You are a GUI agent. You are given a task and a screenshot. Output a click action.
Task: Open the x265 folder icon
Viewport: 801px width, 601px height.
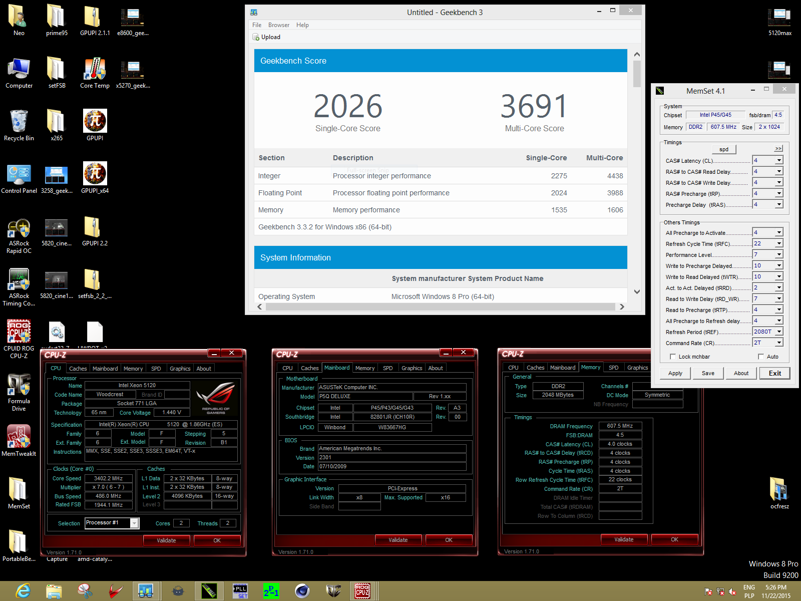pyautogui.click(x=57, y=125)
